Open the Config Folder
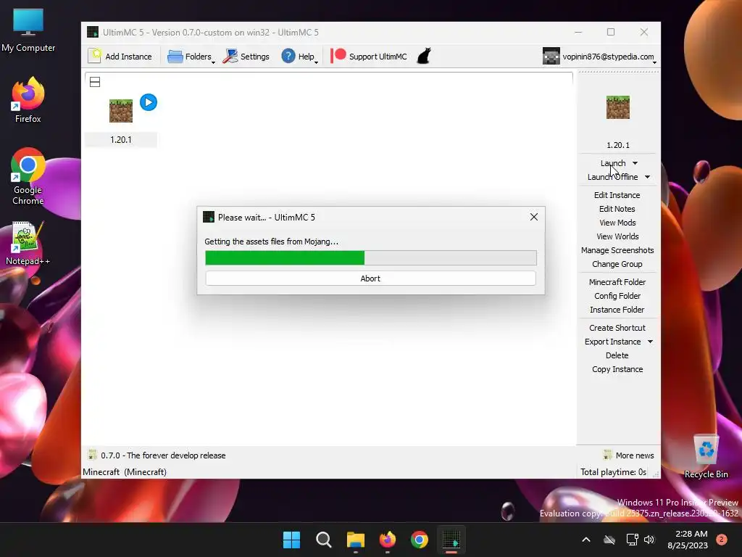This screenshot has height=557, width=742. pos(617,296)
